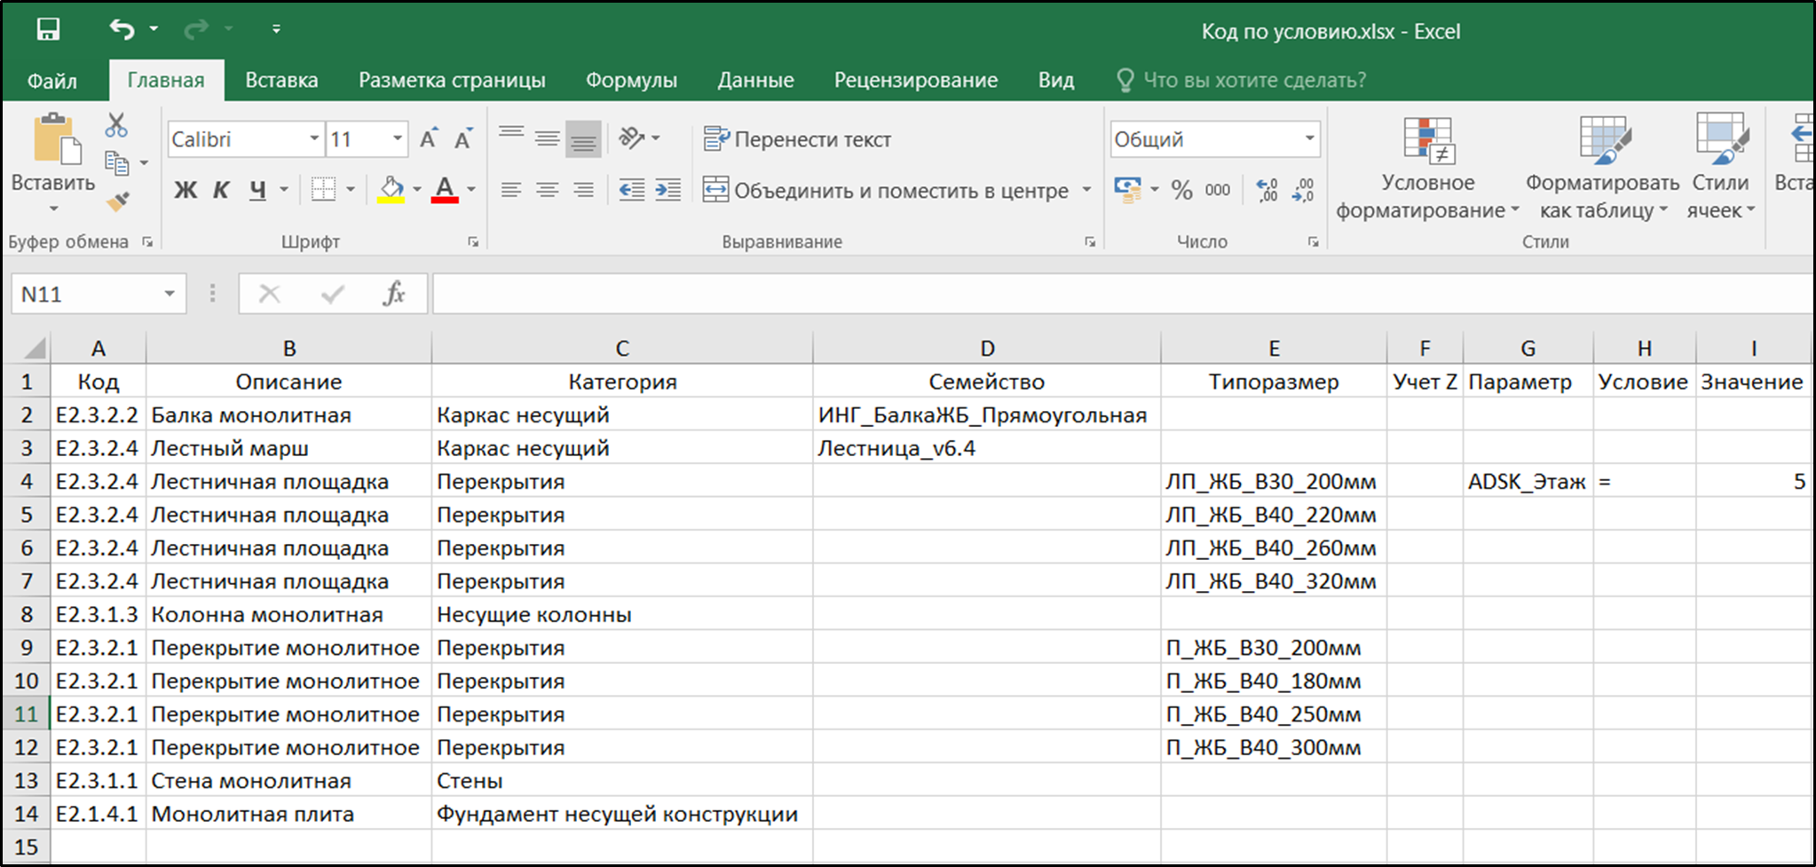The height and width of the screenshot is (867, 1816).
Task: Align cell text to the right
Action: (x=583, y=190)
